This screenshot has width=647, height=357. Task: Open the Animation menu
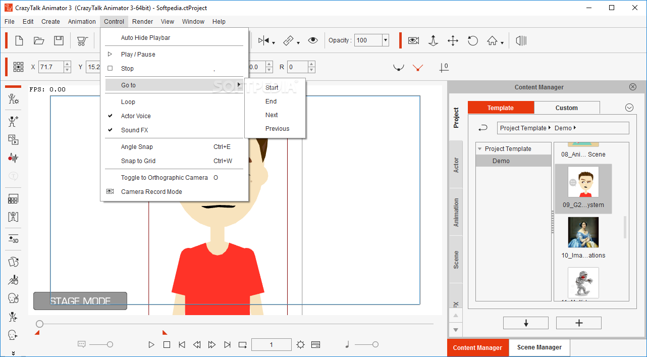[x=82, y=22]
